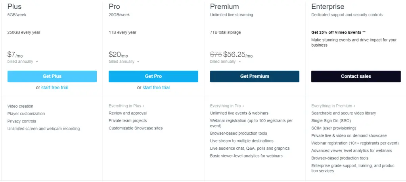The height and width of the screenshot is (182, 406).
Task: Choose the Get Premium button
Action: coord(255,76)
